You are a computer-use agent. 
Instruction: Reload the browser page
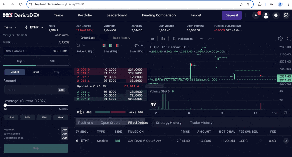pyautogui.click(x=20, y=4)
